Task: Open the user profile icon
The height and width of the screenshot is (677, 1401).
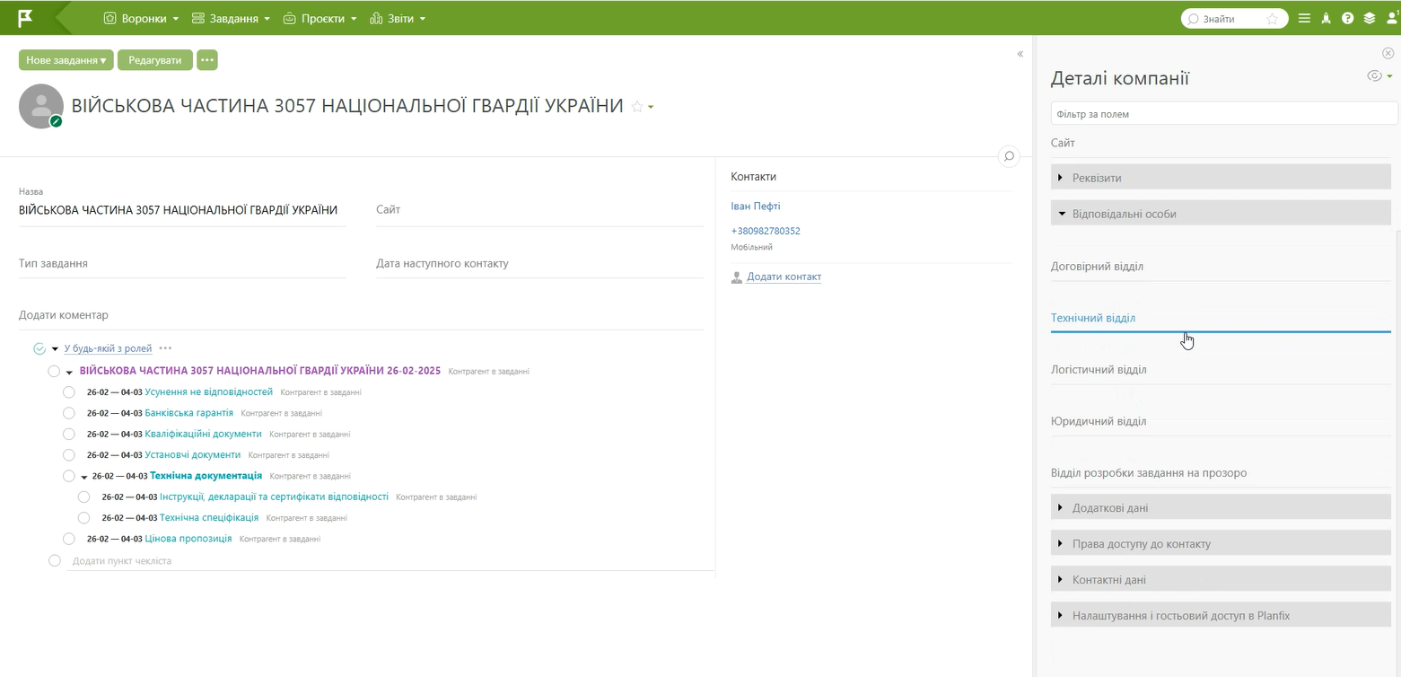Action: click(1391, 18)
